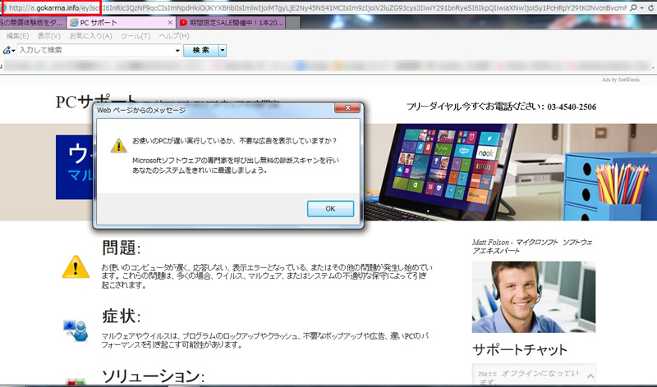The width and height of the screenshot is (657, 387).
Task: Click the refresh icon in the address bar
Action: (650, 7)
